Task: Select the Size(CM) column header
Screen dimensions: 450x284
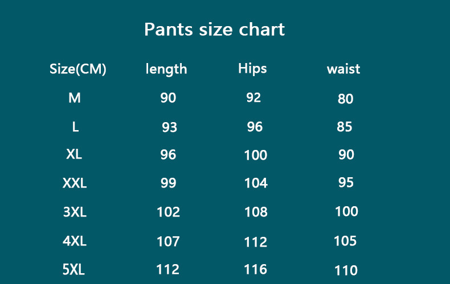Action: coord(78,69)
